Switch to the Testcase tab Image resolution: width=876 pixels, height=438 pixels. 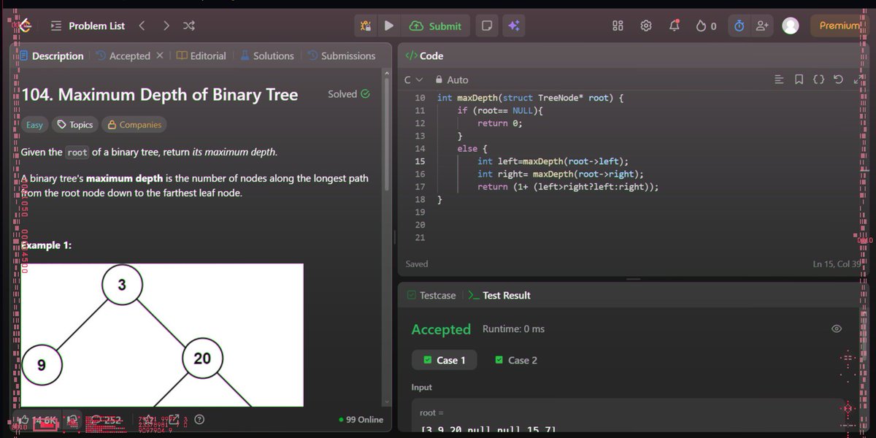[x=430, y=296]
